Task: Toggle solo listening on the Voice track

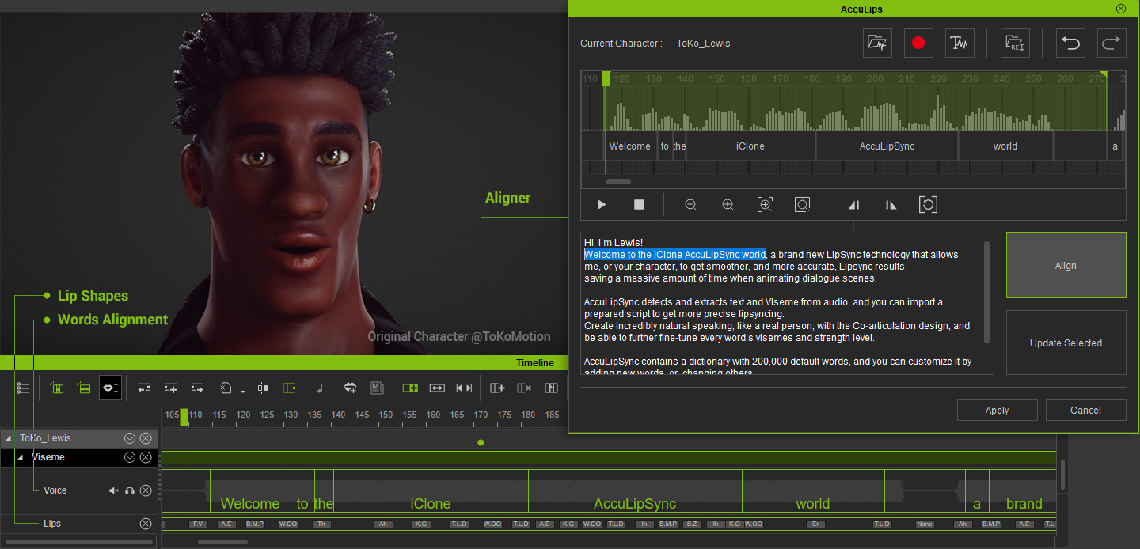Action: tap(129, 490)
